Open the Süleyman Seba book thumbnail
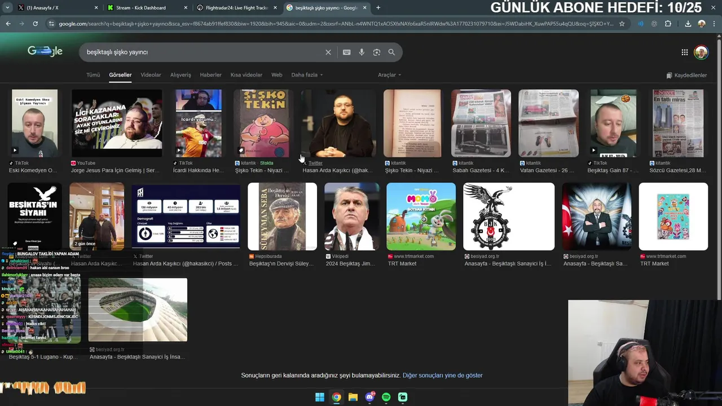722x406 pixels. point(282,216)
